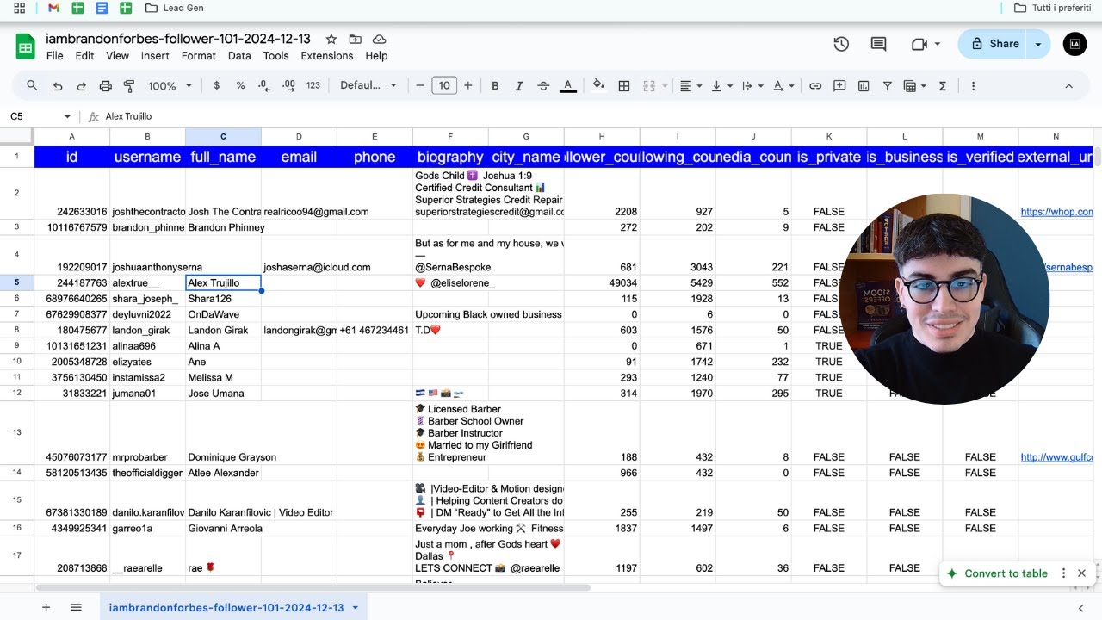Open the zoom level dropdown
The height and width of the screenshot is (620, 1102).
pos(170,86)
